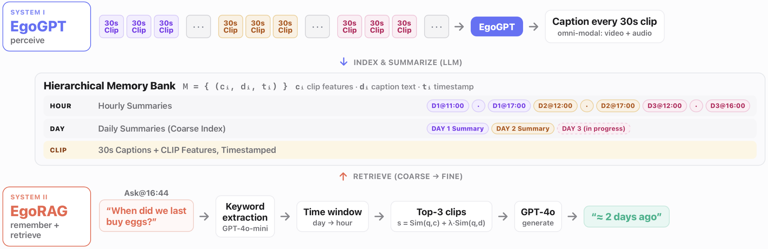Click the "Hourly Summaries" text
Image resolution: width=768 pixels, height=249 pixels.
pos(135,106)
